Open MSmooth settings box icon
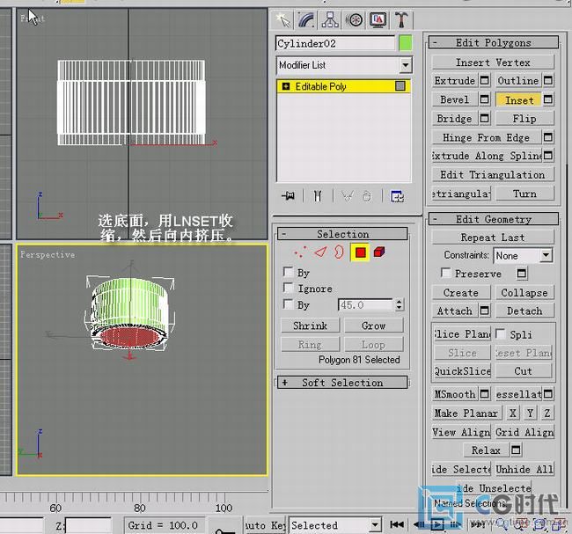572x534 pixels. 485,394
